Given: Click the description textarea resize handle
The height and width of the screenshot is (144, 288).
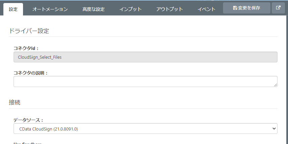Looking at the screenshot, I should pos(275,85).
